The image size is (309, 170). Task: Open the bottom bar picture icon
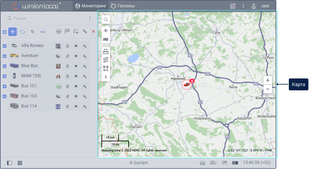click(225, 163)
